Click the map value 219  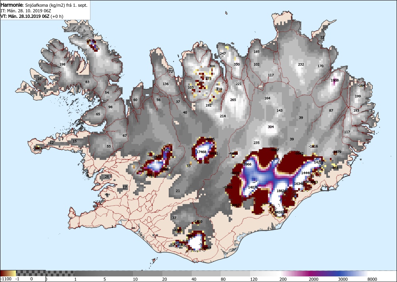219,89
